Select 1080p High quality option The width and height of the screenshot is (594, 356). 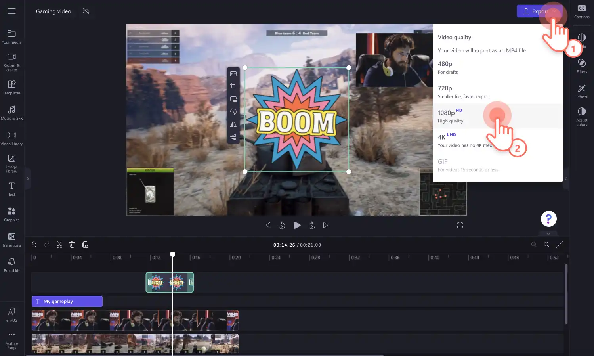[x=497, y=116]
